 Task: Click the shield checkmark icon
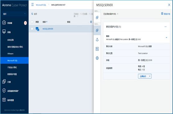4,90
